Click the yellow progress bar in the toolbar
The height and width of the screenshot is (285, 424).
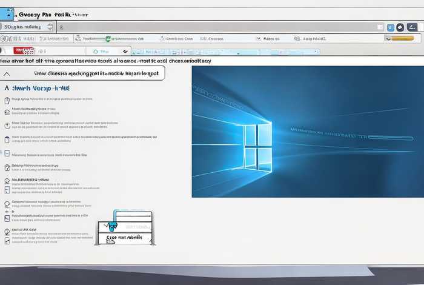tap(403, 38)
